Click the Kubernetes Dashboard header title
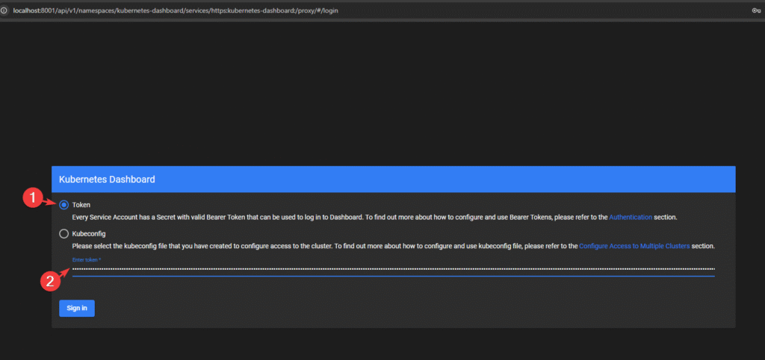 107,180
